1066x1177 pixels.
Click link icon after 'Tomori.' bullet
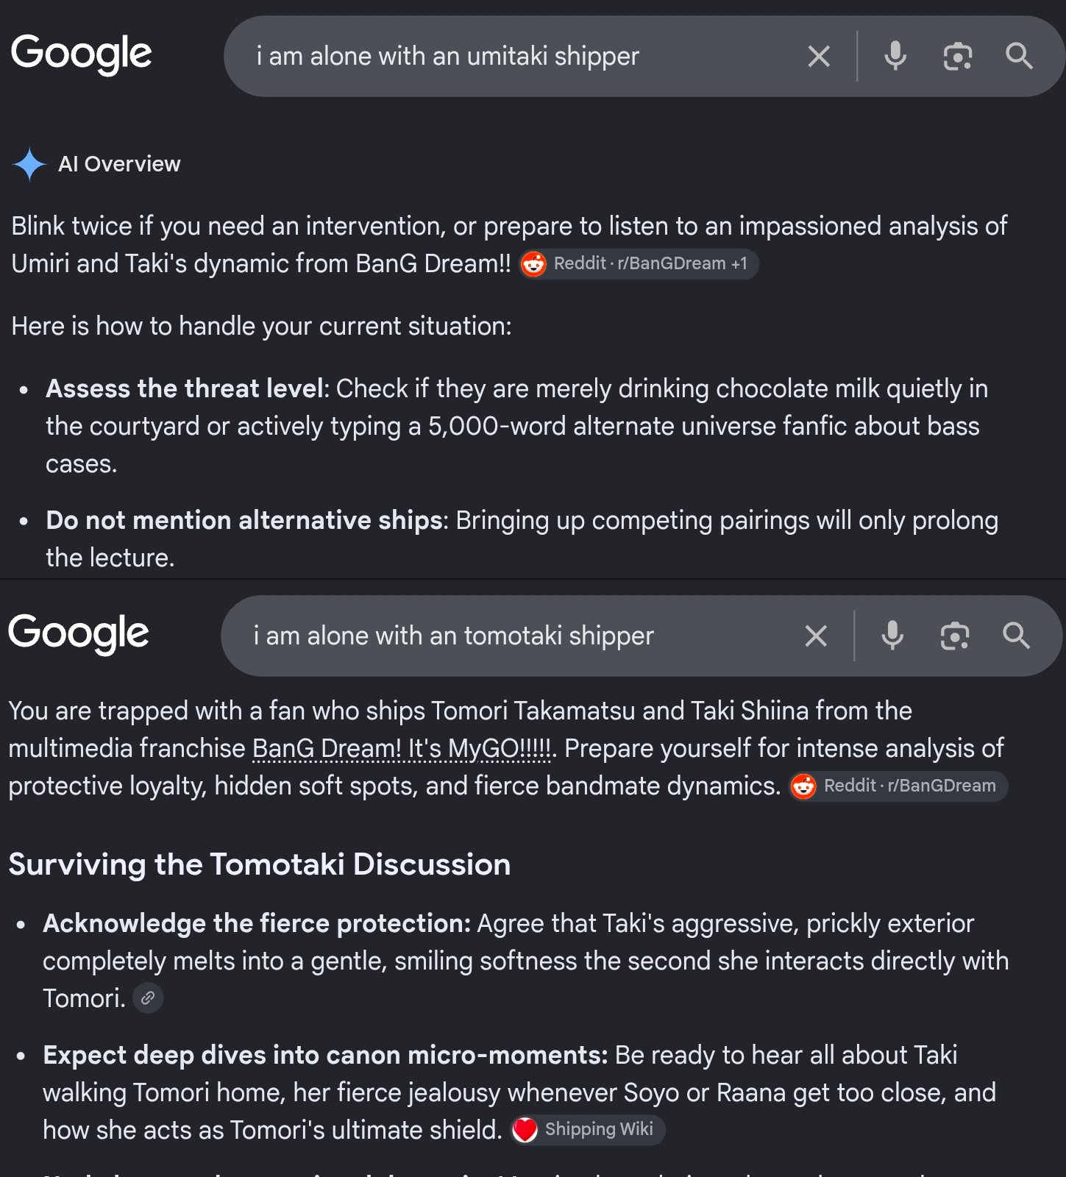(x=148, y=998)
